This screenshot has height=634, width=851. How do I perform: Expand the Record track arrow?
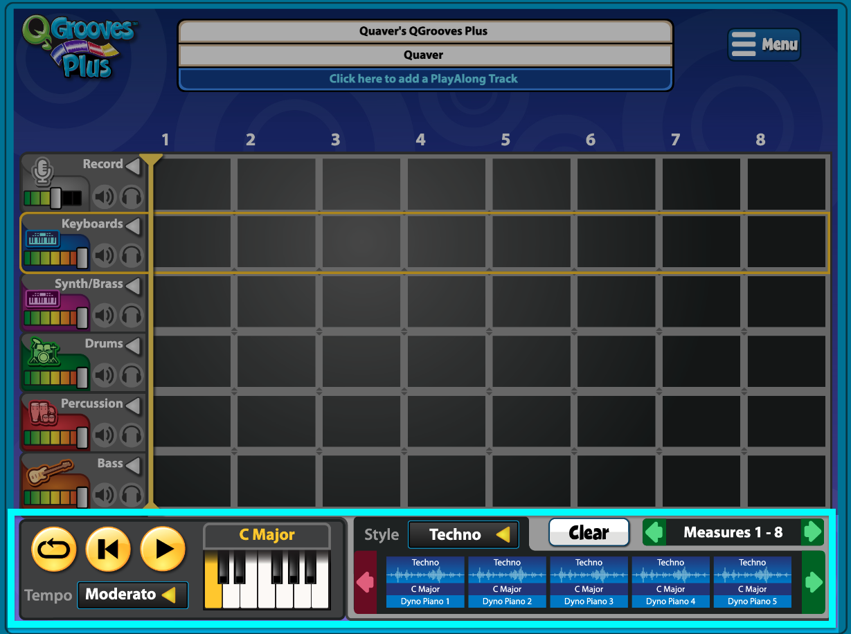coord(133,166)
